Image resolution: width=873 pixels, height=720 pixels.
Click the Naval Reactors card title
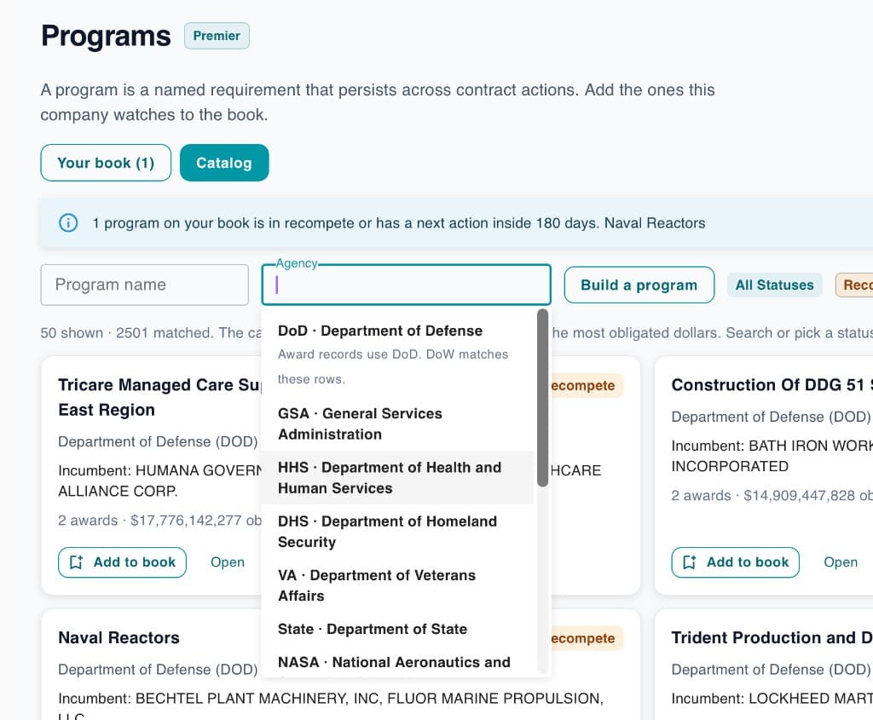click(x=119, y=637)
